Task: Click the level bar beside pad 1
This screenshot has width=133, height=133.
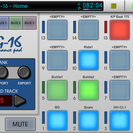Action: click(x=43, y=118)
